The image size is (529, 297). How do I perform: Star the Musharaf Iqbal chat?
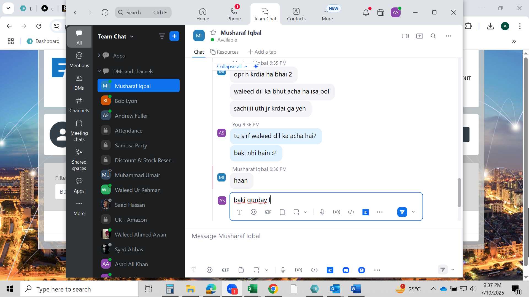point(213,32)
